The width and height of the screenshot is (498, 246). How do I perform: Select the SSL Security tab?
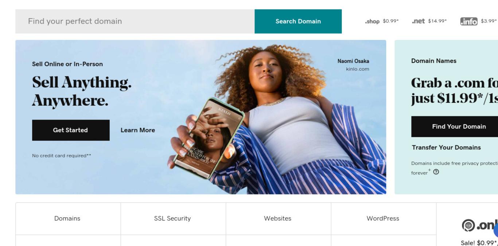coord(173,218)
